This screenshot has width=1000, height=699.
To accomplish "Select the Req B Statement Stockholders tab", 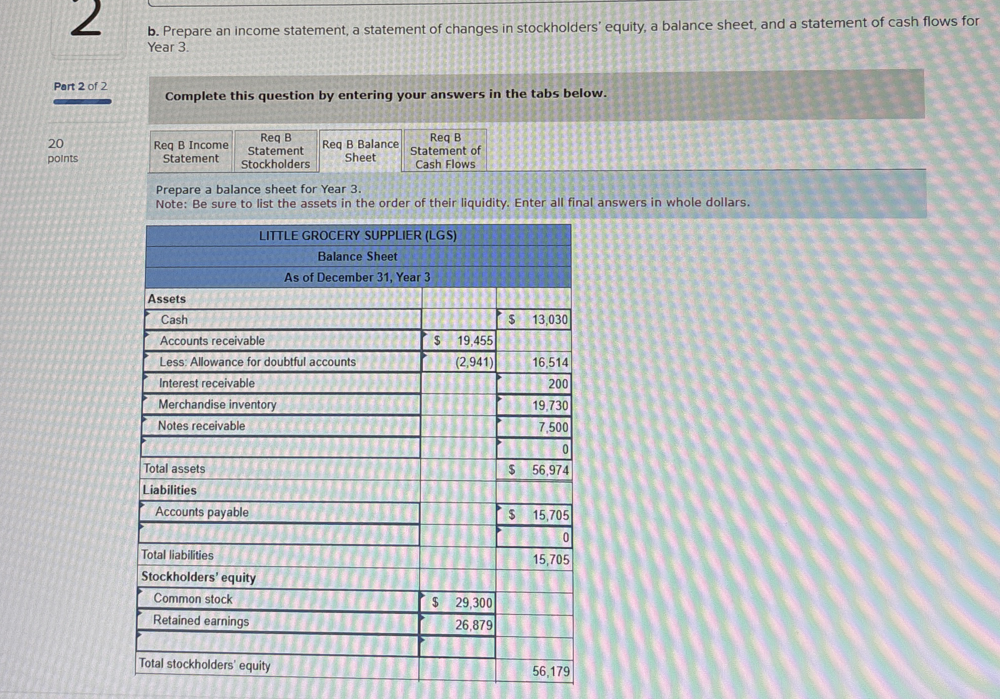I will [x=275, y=151].
